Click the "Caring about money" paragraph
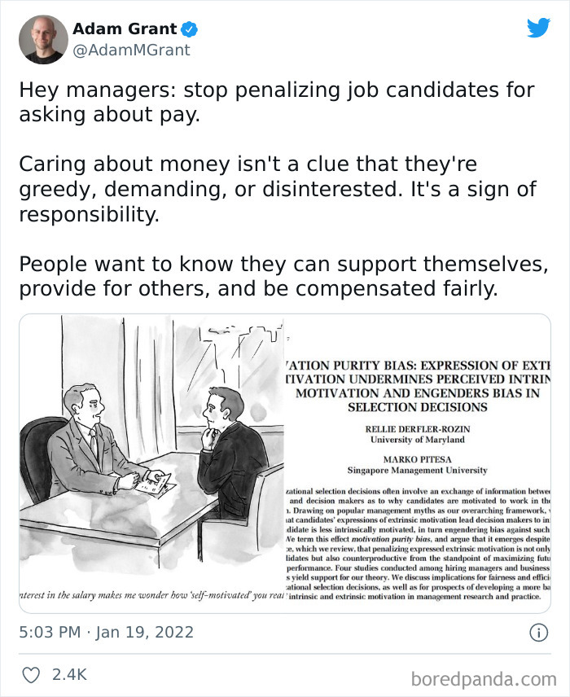This screenshot has height=697, width=570. pos(278,190)
